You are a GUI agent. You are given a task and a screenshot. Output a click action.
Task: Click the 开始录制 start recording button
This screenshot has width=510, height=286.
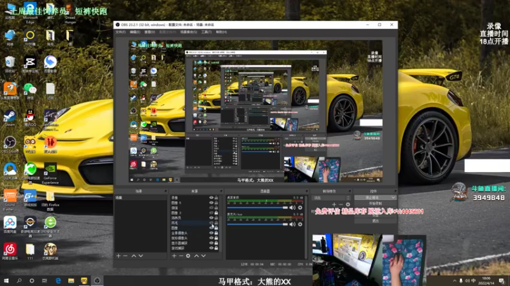click(375, 203)
